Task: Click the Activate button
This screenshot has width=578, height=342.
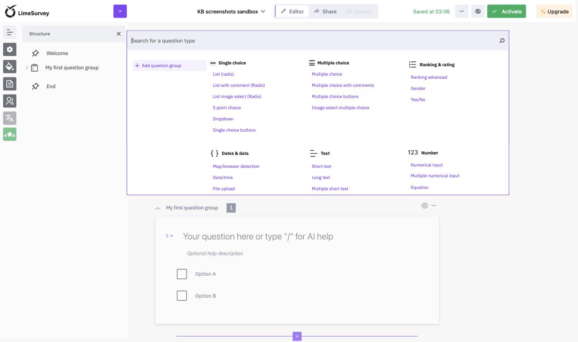Action: click(x=506, y=11)
